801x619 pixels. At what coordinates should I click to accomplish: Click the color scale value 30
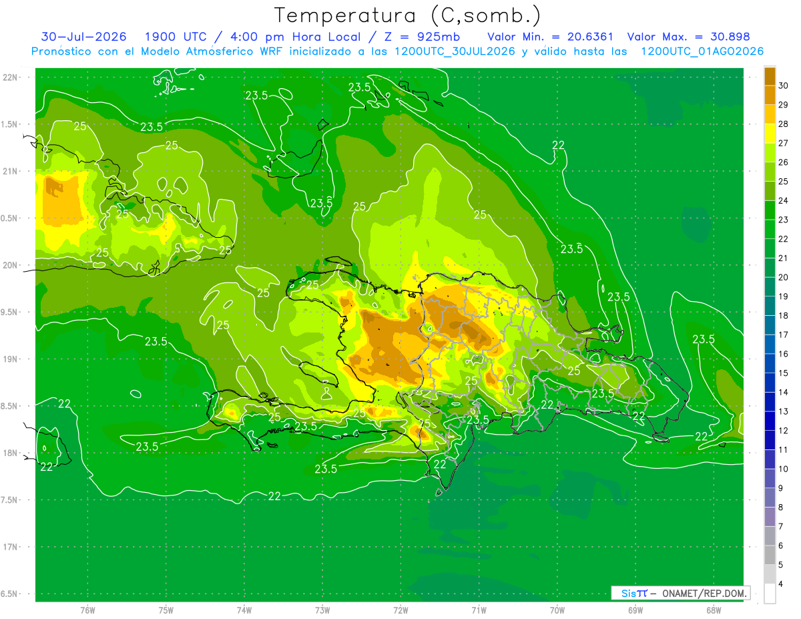(x=784, y=85)
